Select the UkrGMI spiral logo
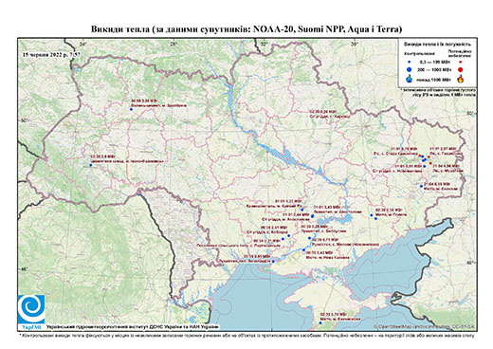The image size is (493, 349). (x=31, y=309)
